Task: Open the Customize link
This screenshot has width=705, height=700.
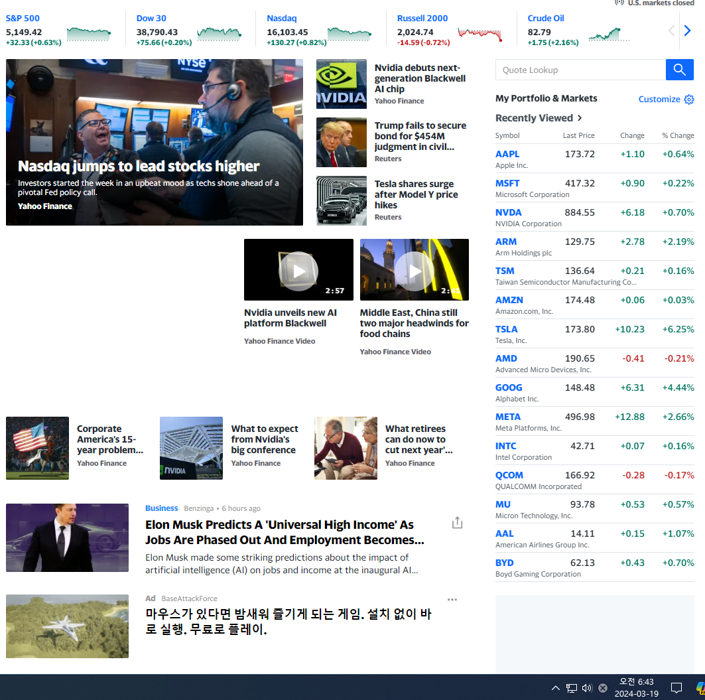Action: click(x=659, y=100)
